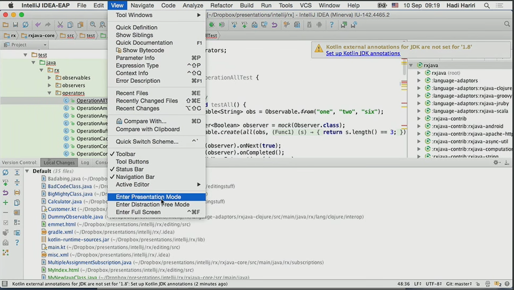Open Settings via the wrench toolbar icon

287,25
